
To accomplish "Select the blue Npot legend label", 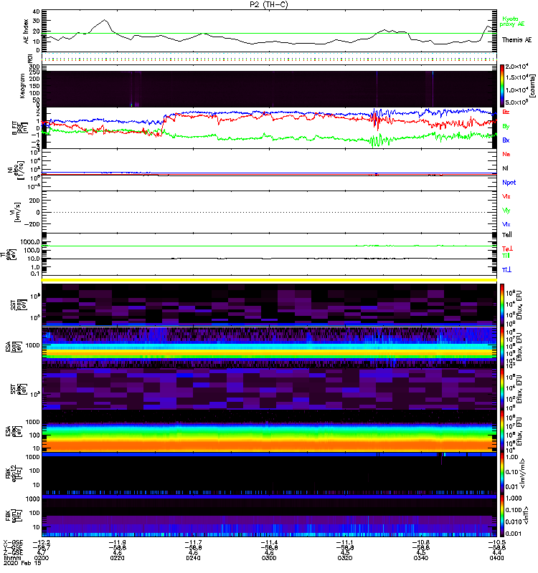I will click(x=509, y=183).
